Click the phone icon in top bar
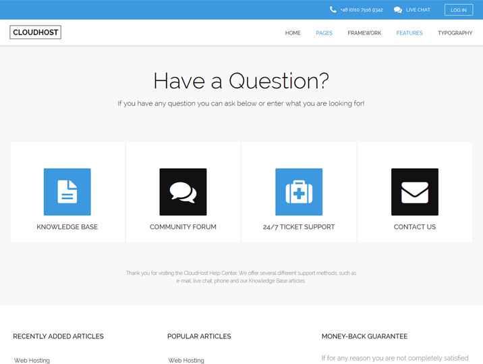The image size is (483, 364). point(333,10)
